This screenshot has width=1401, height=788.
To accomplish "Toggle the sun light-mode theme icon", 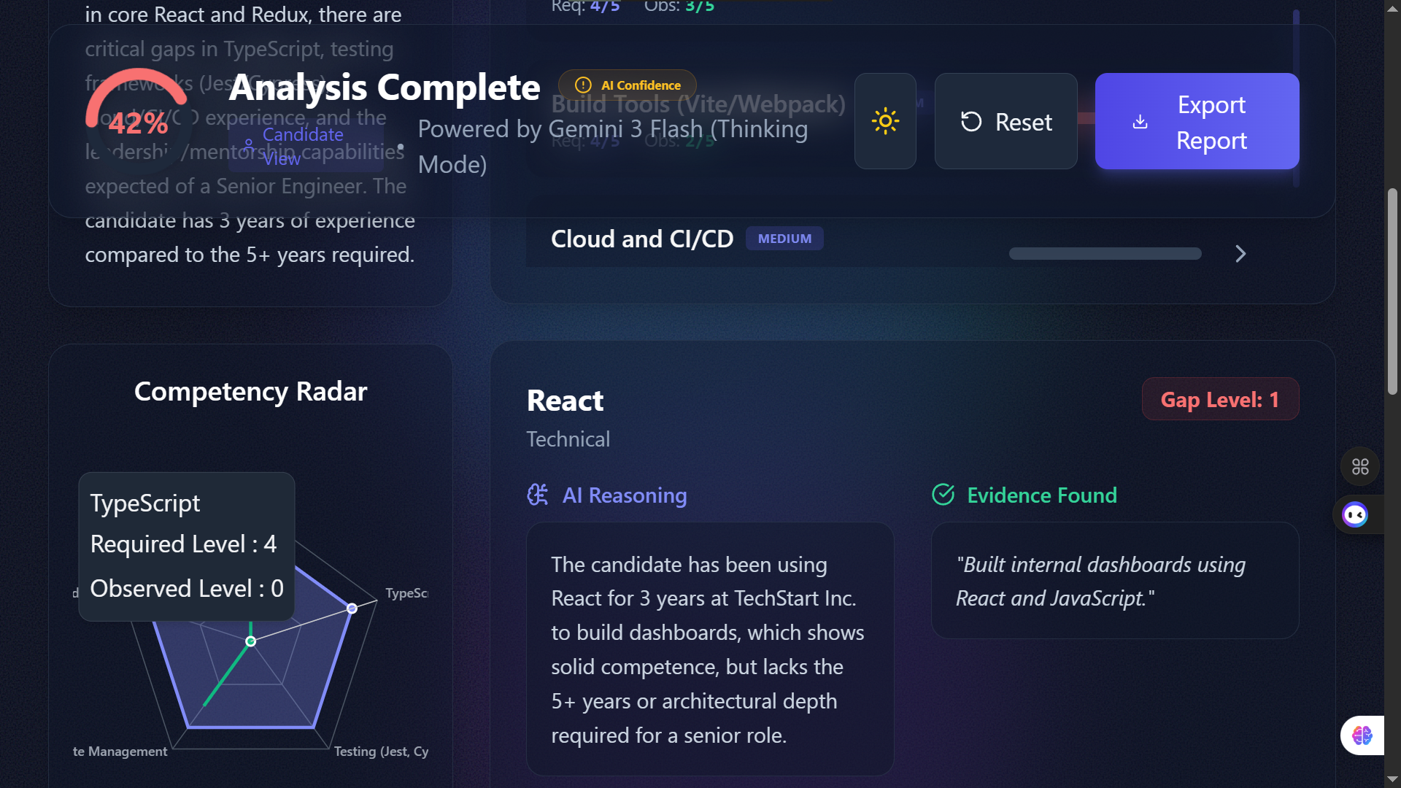I will (885, 121).
